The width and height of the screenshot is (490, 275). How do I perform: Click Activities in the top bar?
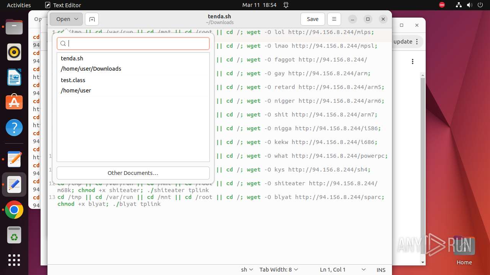(19, 5)
